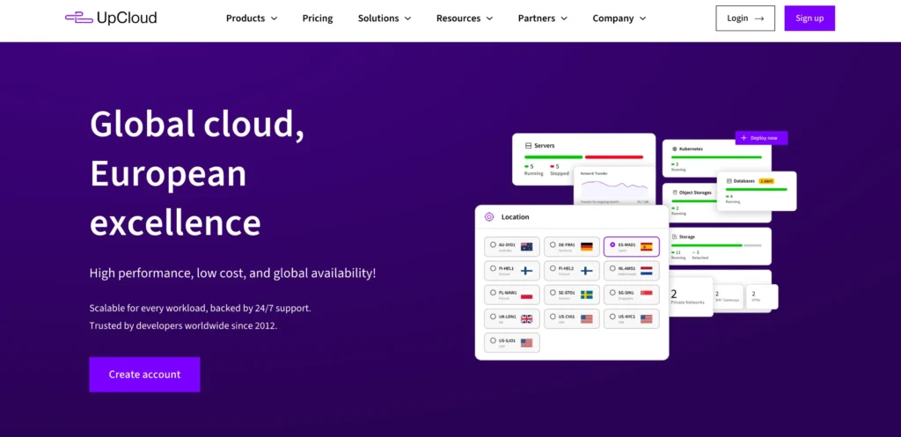Screen dimensions: 901x437
Task: Click the Databases icon
Action: click(x=729, y=181)
